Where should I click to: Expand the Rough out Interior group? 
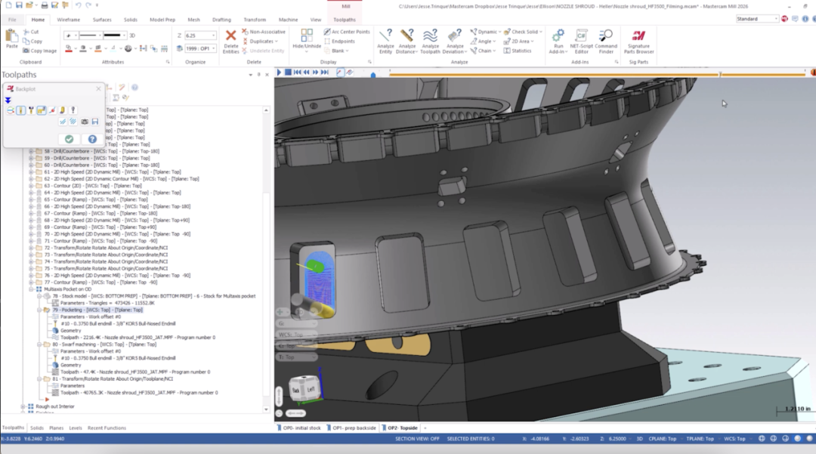coord(23,406)
